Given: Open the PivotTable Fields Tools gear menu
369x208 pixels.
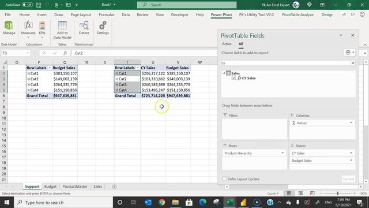Looking at the screenshot, I should (x=349, y=53).
